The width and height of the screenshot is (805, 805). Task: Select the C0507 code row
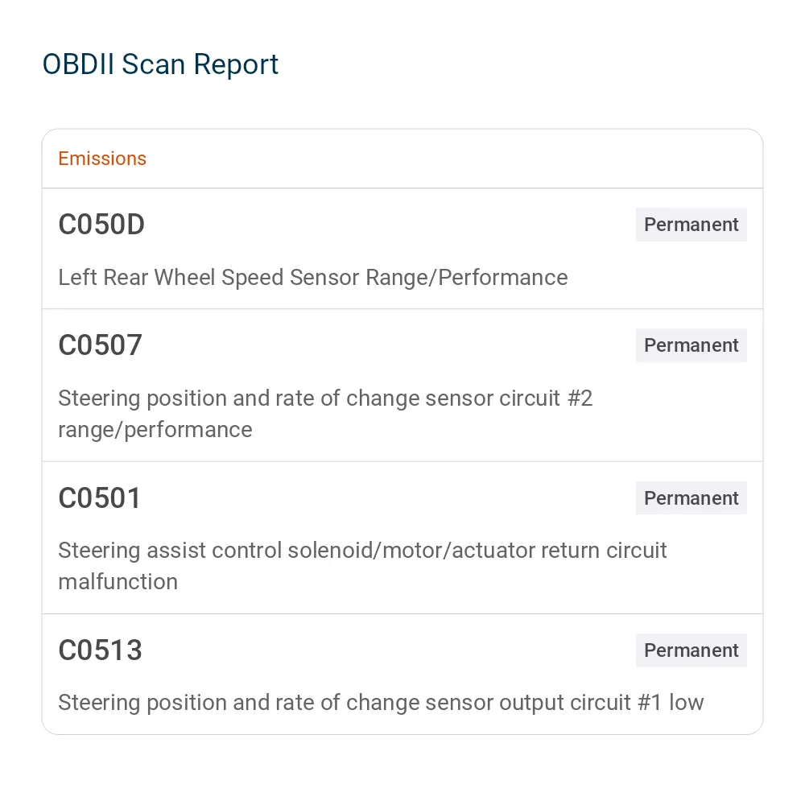click(x=402, y=385)
